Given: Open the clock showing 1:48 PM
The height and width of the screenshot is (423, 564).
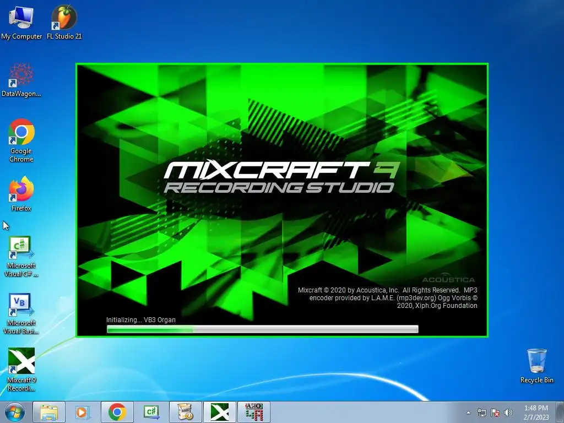Looking at the screenshot, I should (536, 413).
